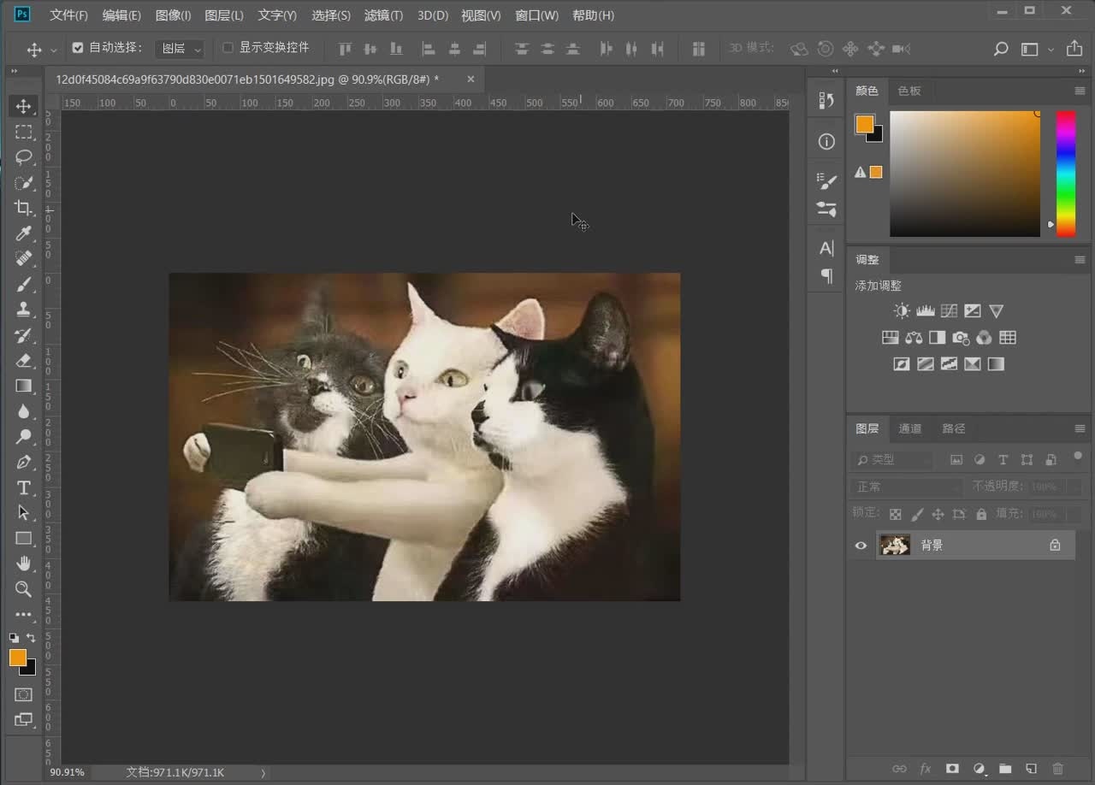Screen dimensions: 1095x785
Task: Click the search icon in options bar
Action: pos(1001,49)
